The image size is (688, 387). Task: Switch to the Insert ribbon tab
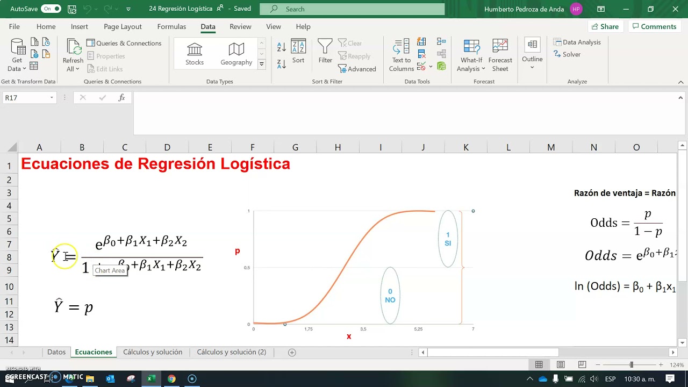(x=80, y=26)
